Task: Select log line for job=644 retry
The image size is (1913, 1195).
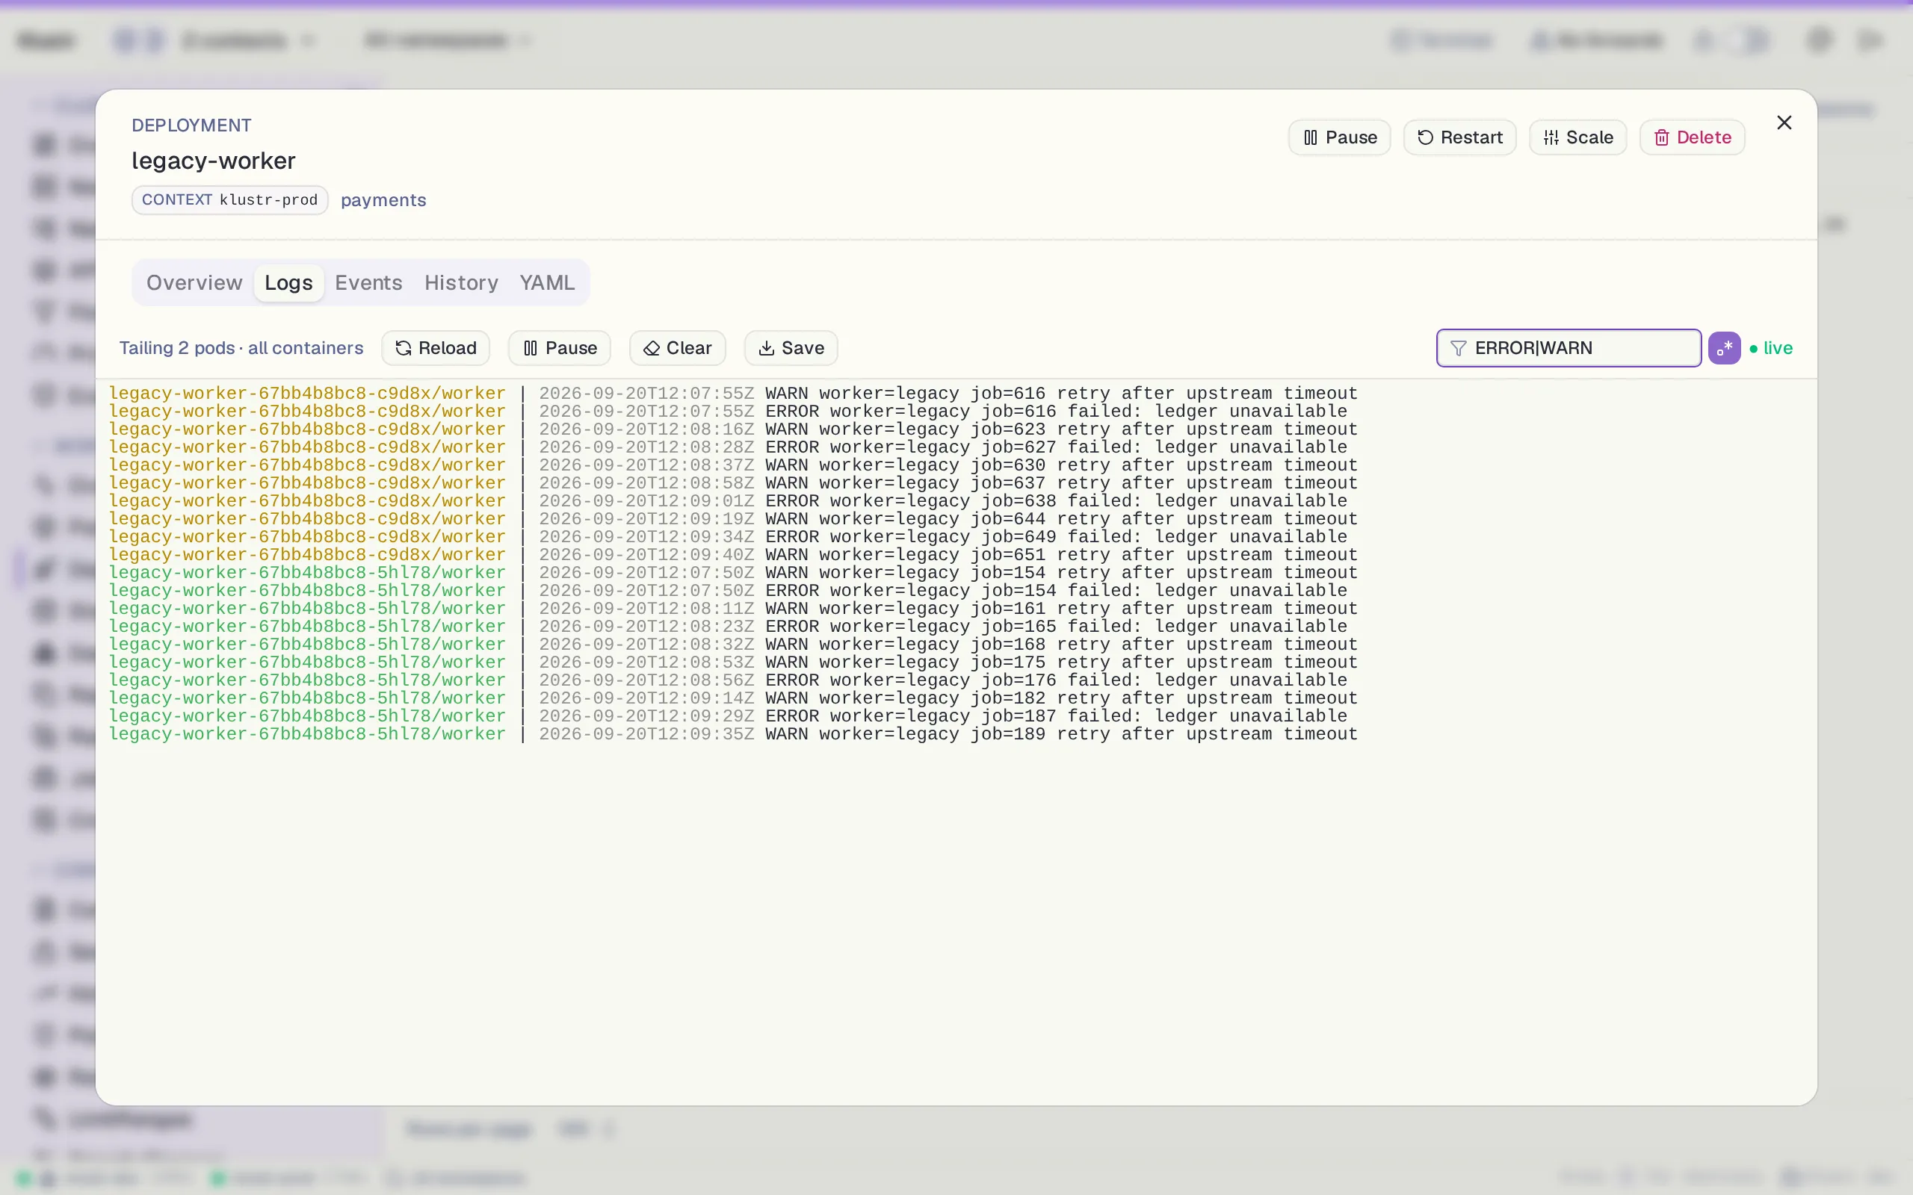Action: tap(734, 519)
